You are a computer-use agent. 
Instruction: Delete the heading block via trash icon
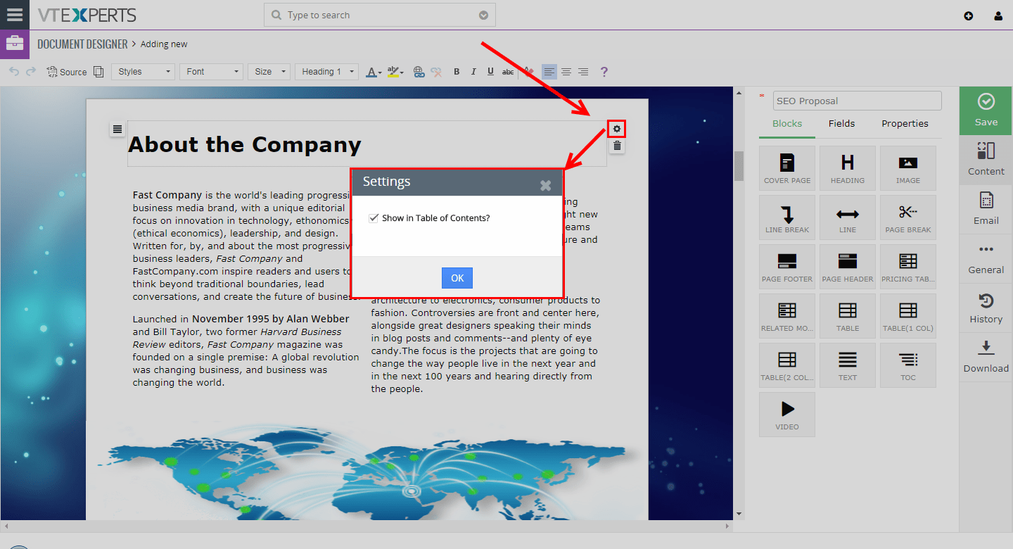click(x=616, y=146)
